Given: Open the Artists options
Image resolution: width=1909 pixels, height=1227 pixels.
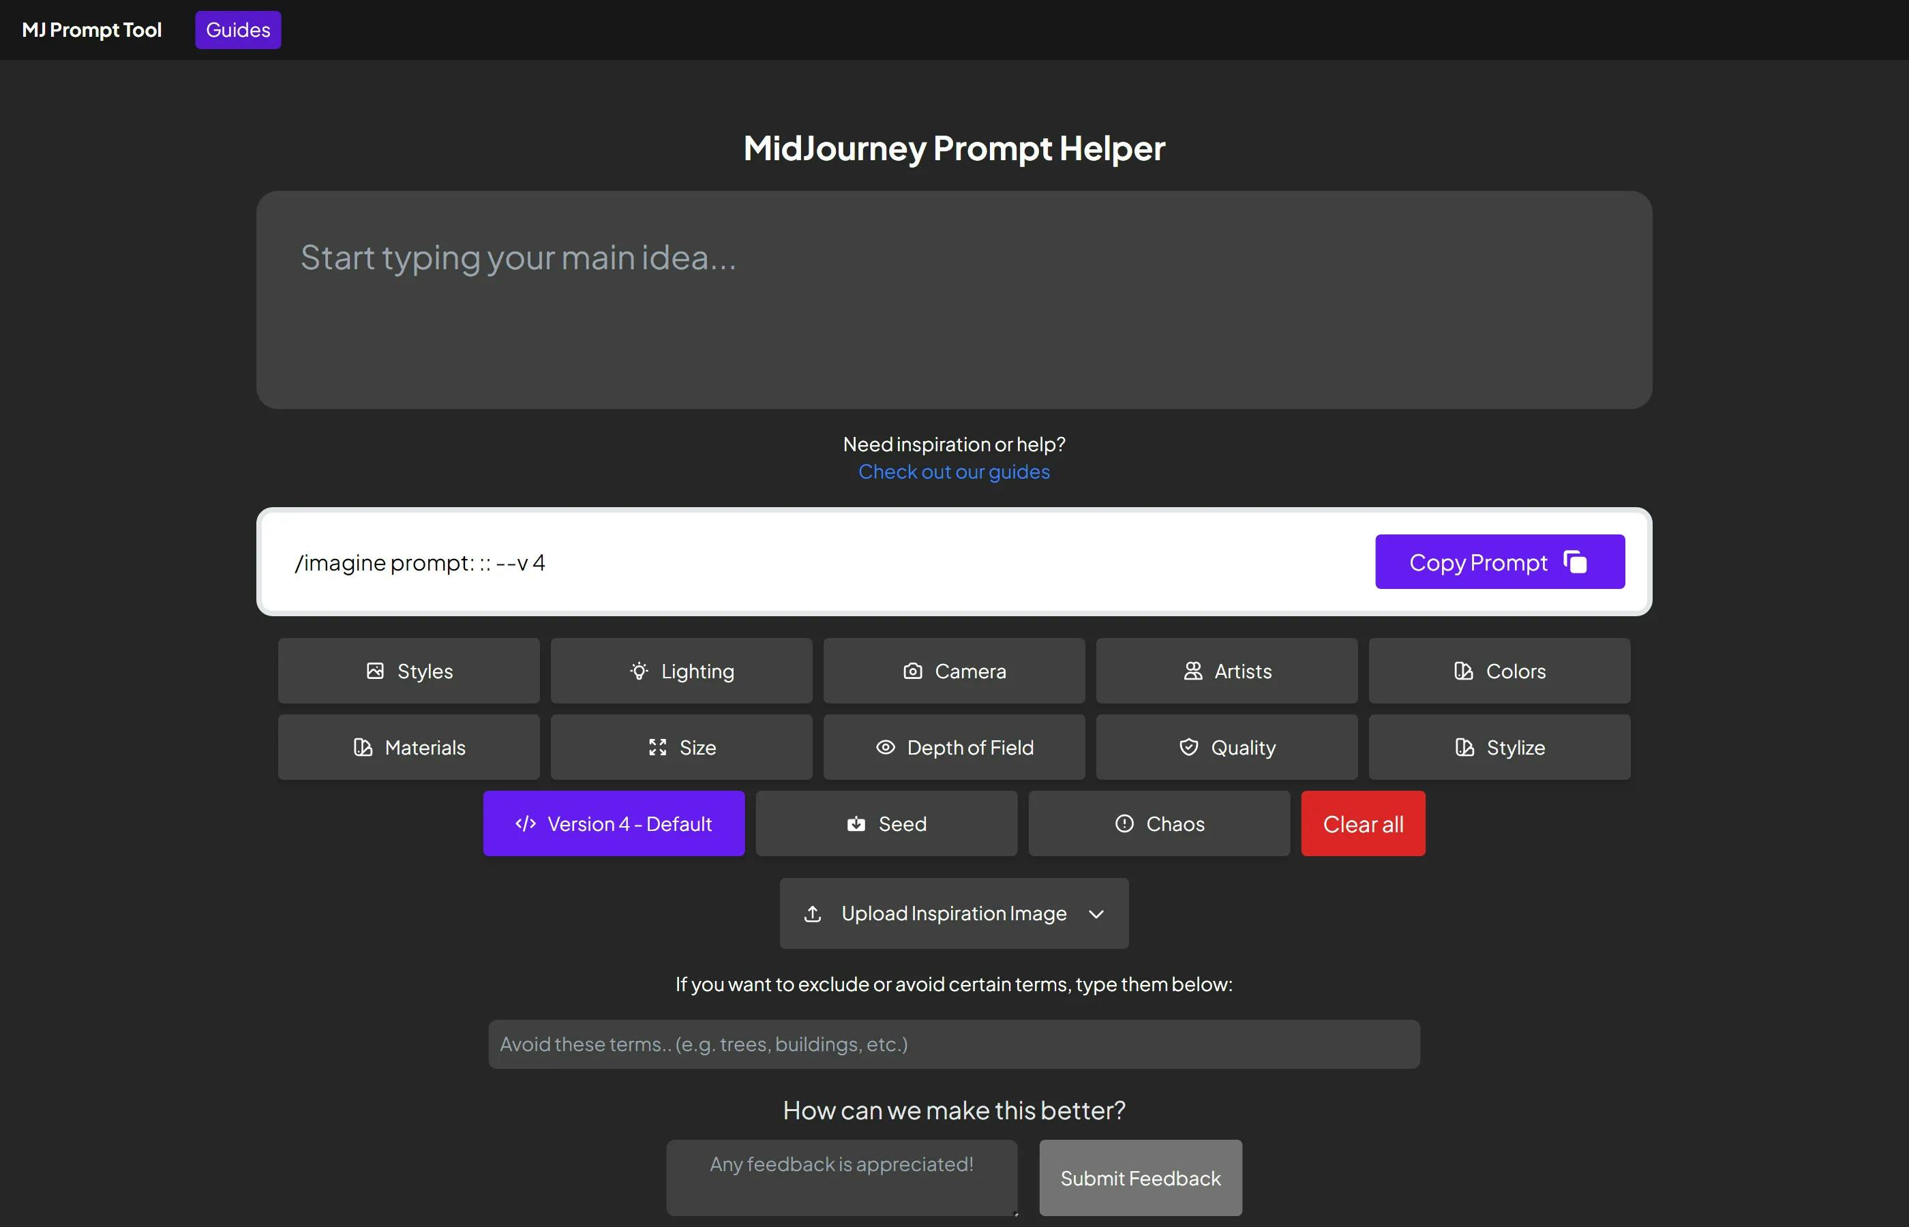Looking at the screenshot, I should [1227, 671].
